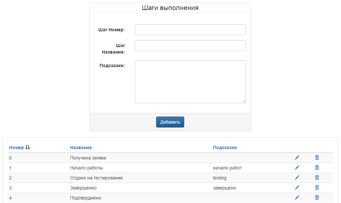Delete the Начало работы step

point(317,167)
